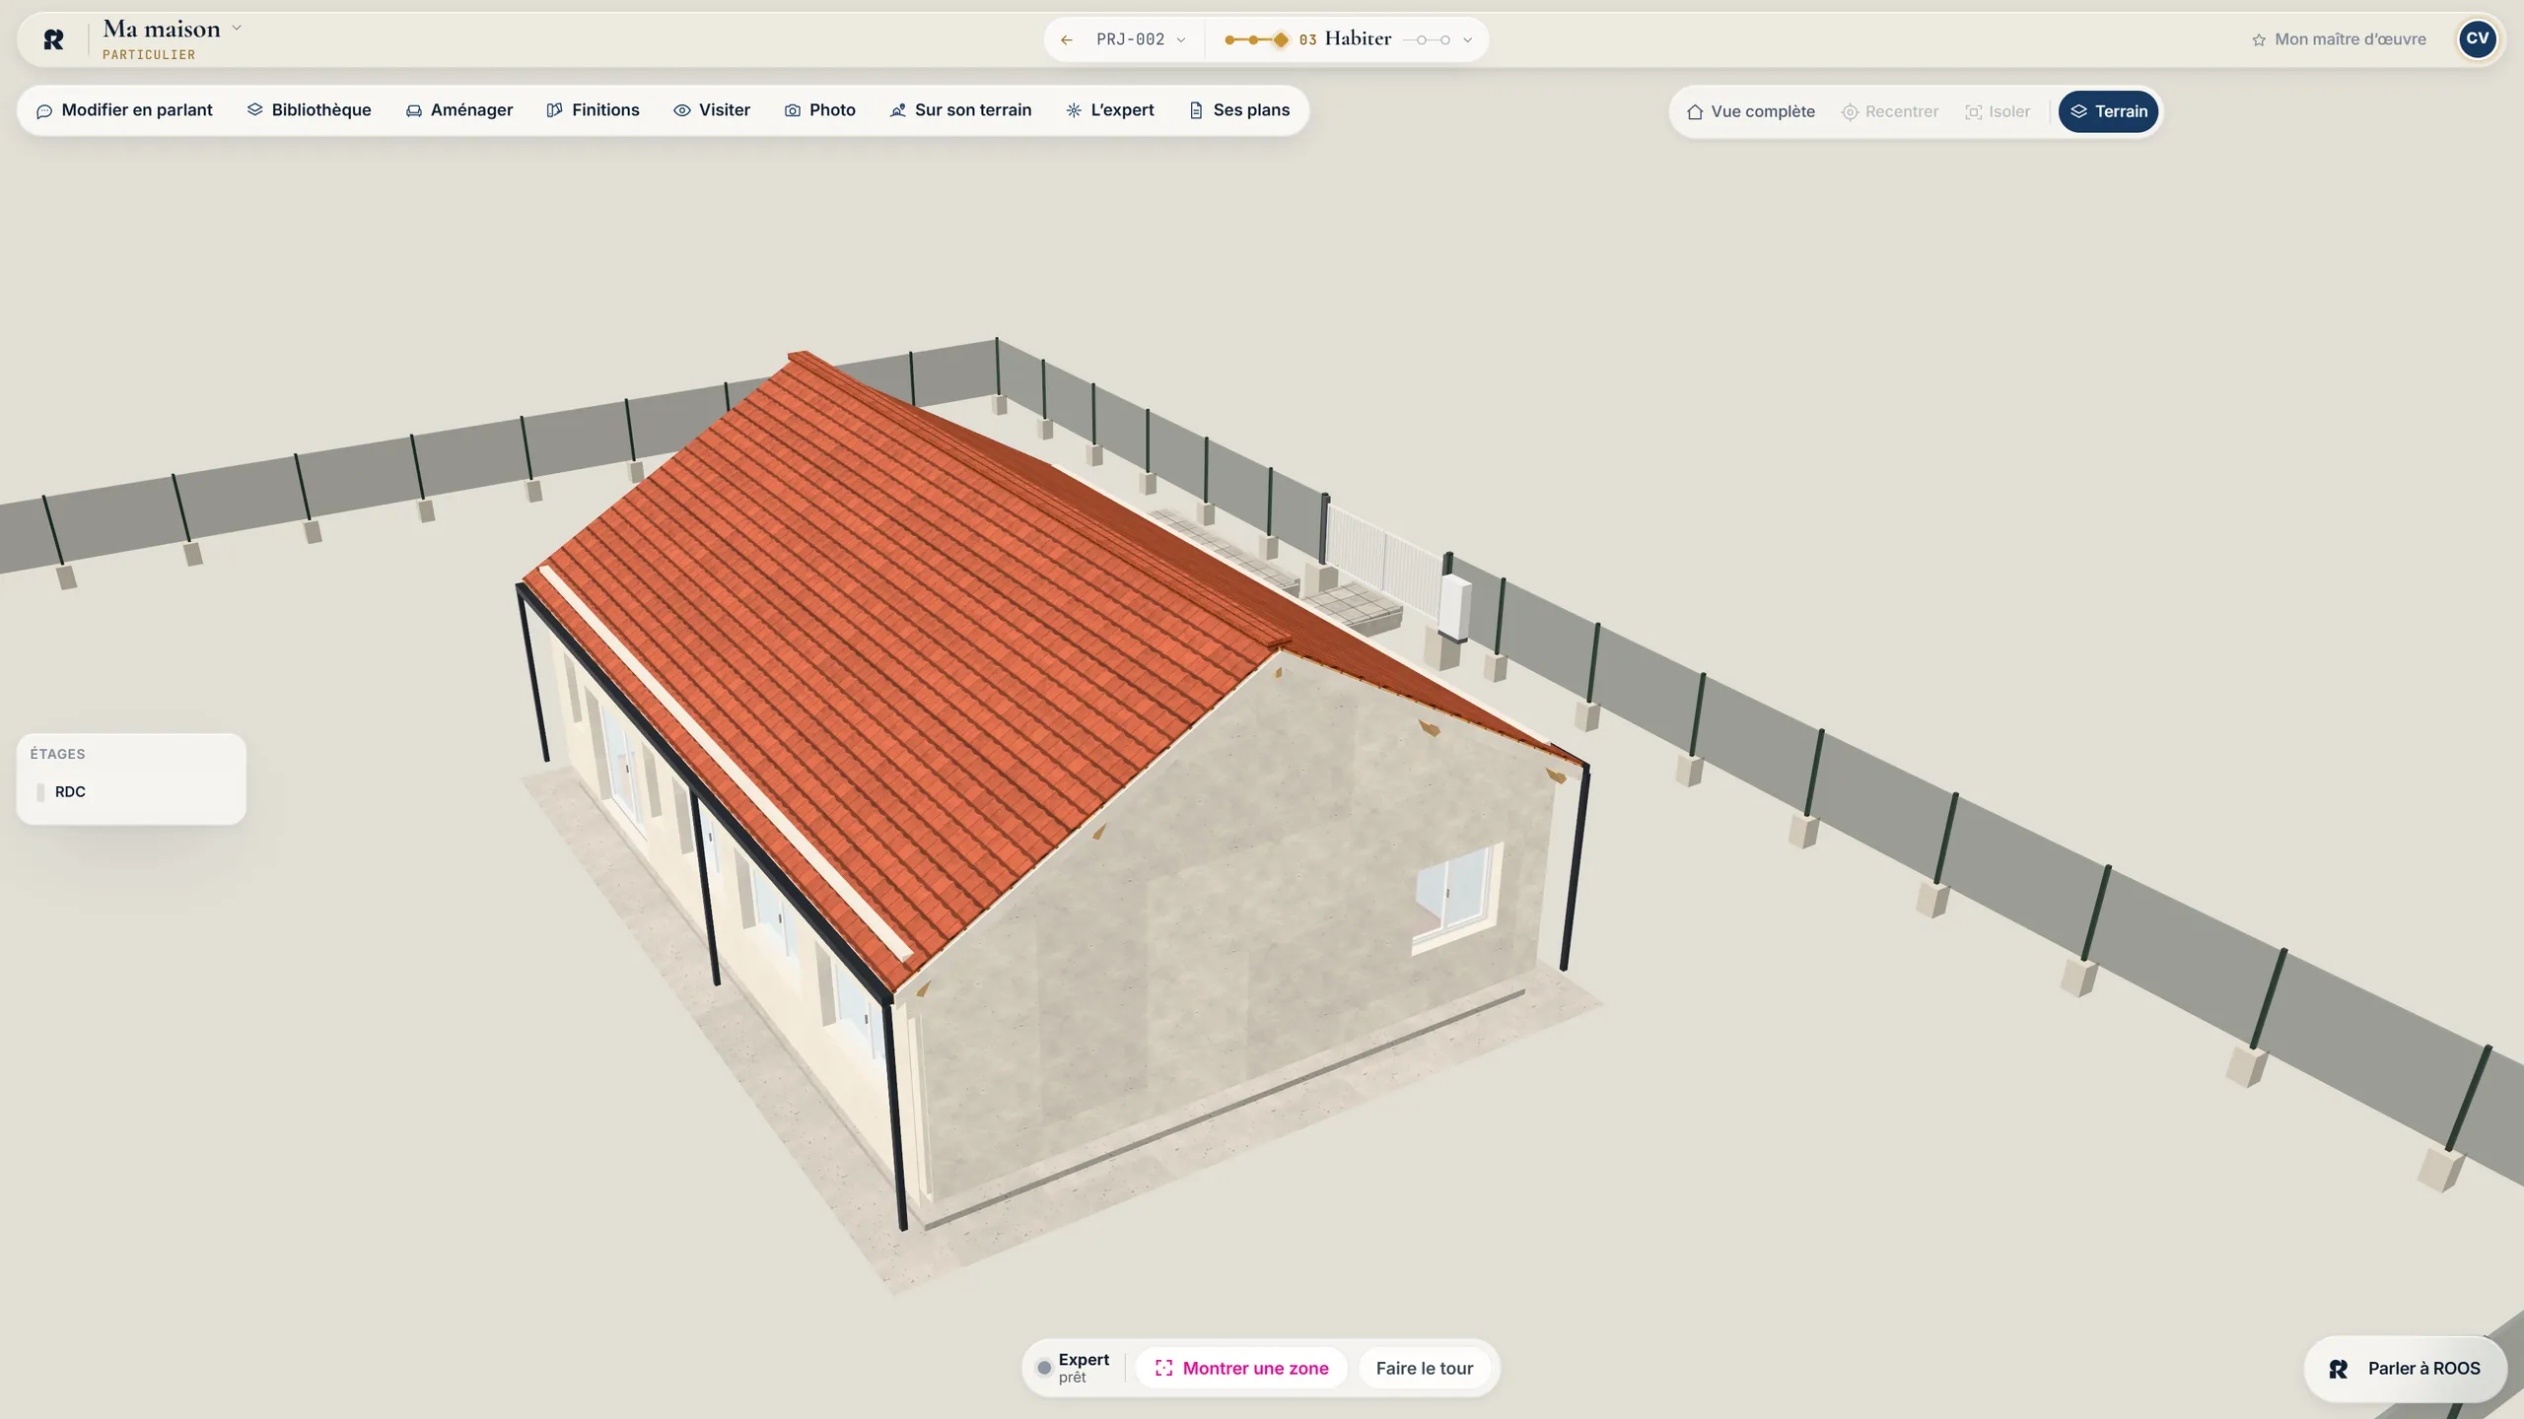2524x1419 pixels.
Task: Open L'expert panel
Action: (1110, 110)
